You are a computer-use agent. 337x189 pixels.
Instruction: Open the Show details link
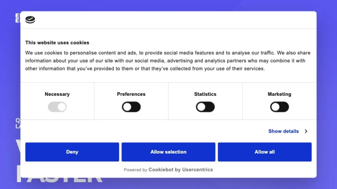click(283, 131)
